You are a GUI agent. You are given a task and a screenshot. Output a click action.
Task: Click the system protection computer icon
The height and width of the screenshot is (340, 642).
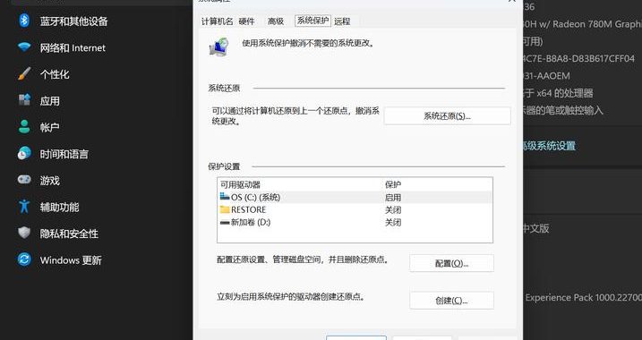[218, 47]
